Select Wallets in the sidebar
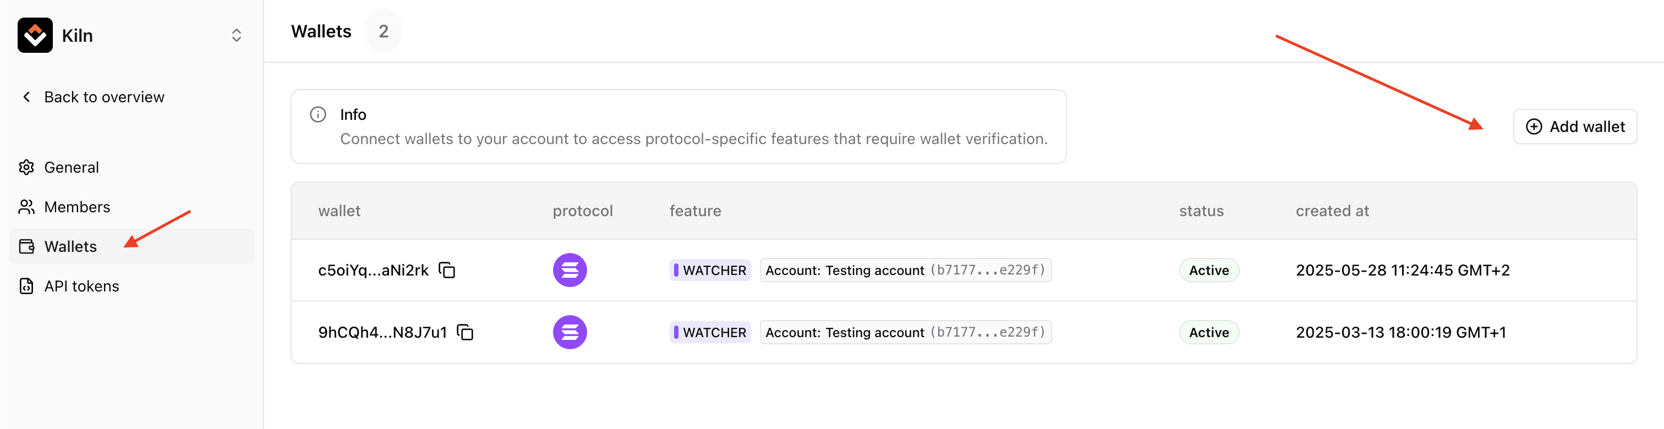The width and height of the screenshot is (1664, 429). pos(70,246)
